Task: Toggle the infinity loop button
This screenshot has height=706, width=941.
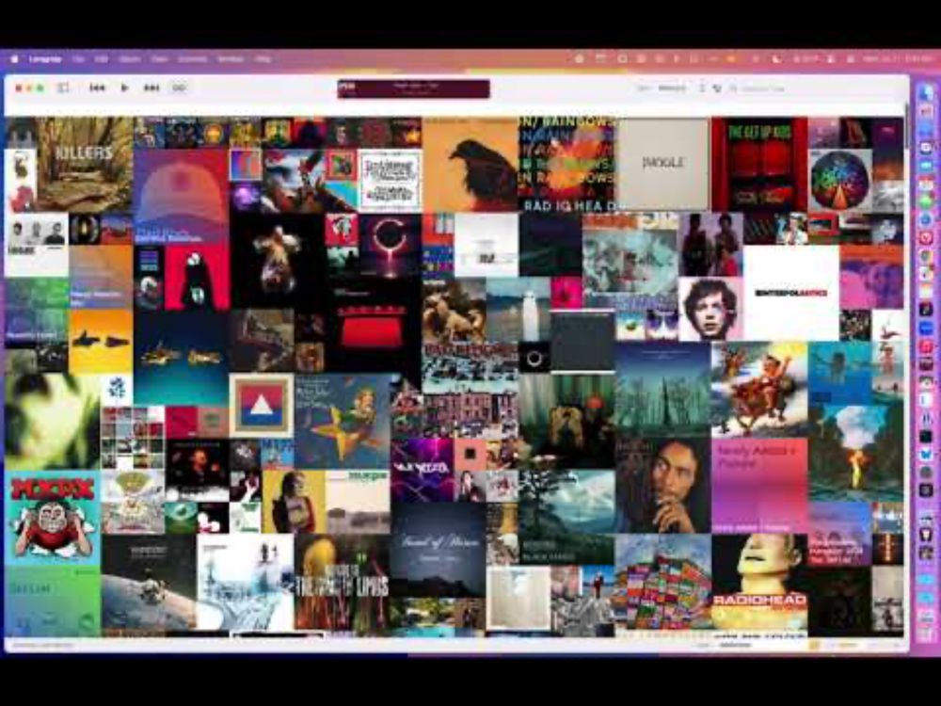Action: (x=179, y=88)
